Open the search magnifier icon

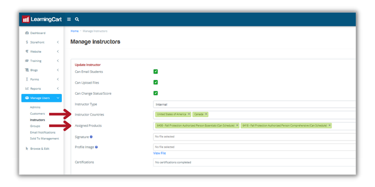(x=77, y=19)
